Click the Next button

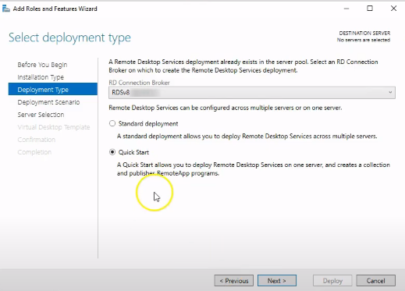click(277, 281)
